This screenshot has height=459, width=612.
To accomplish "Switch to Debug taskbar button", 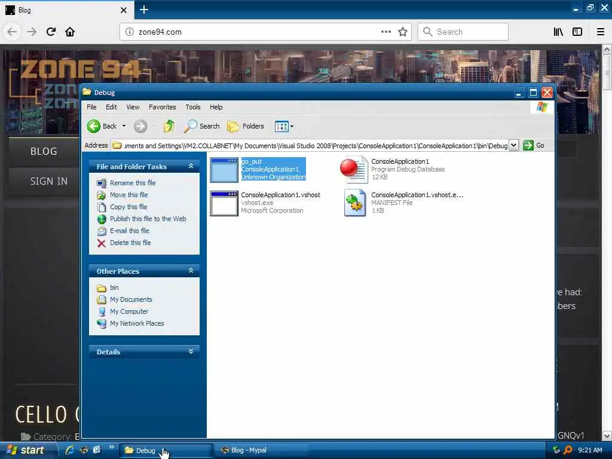I will tap(166, 451).
